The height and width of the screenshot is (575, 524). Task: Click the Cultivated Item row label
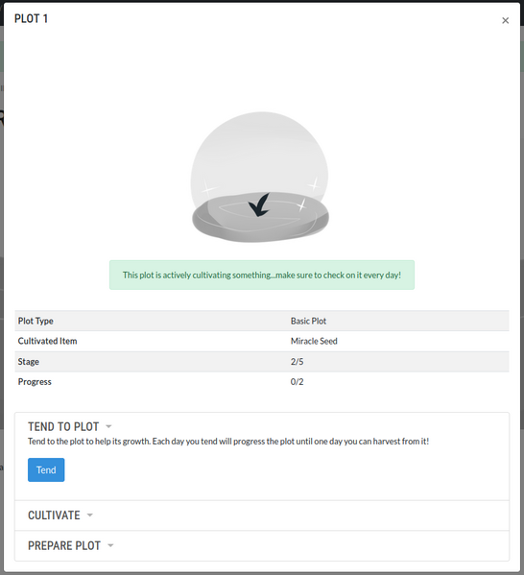(x=47, y=341)
